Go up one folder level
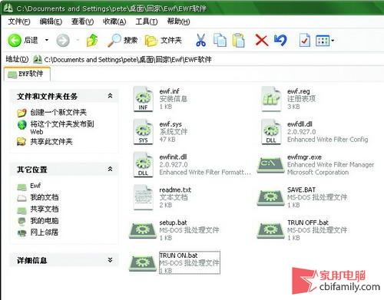384x300 pixels. [x=92, y=40]
